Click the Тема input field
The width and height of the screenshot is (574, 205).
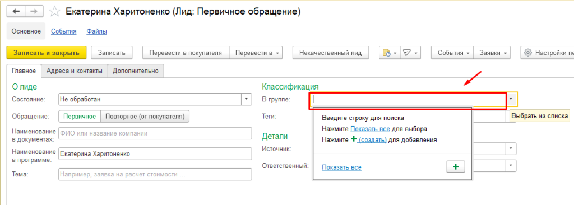coord(155,174)
